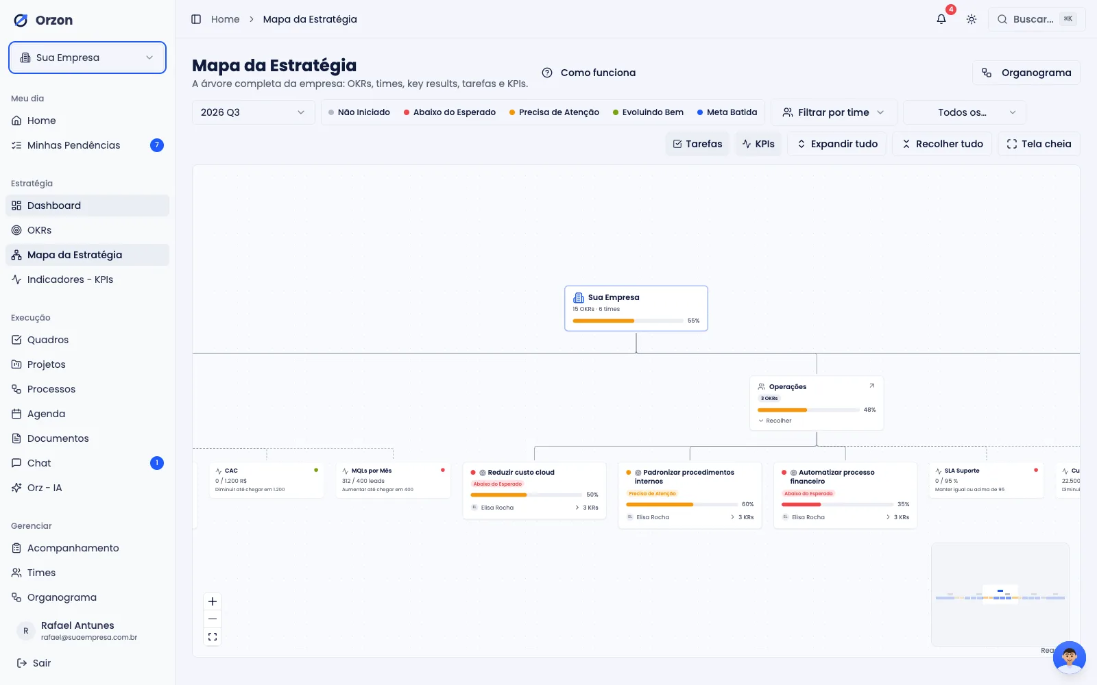Screen dimensions: 1097x685
Task: Click the Orzon logo
Action: pos(43,20)
